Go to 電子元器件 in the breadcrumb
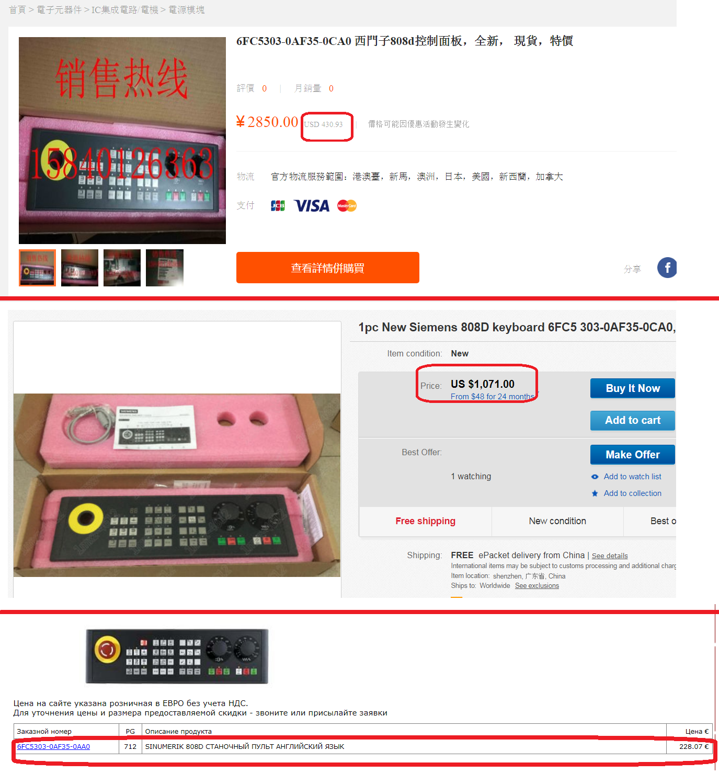Screen dimensions: 719x774 [59, 10]
